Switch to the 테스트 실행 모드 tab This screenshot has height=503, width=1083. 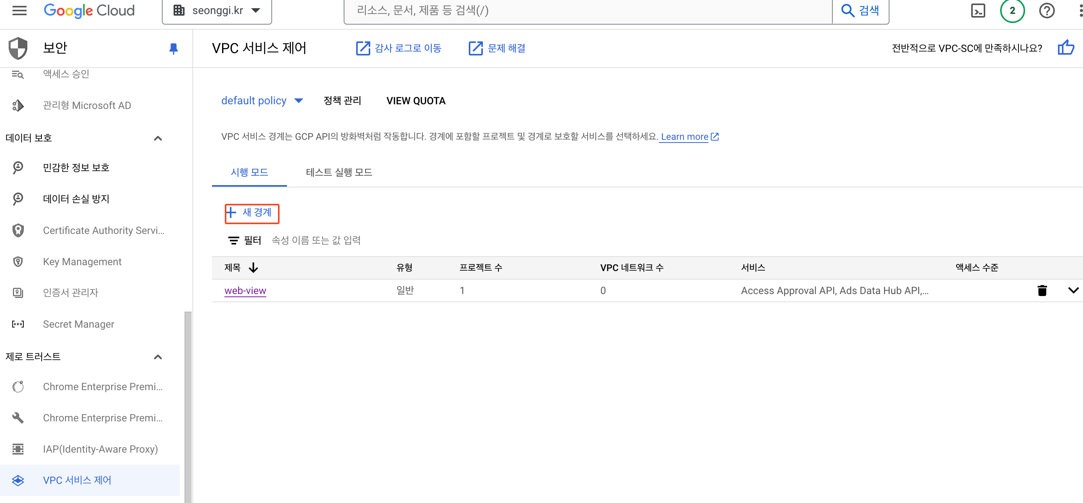[339, 172]
